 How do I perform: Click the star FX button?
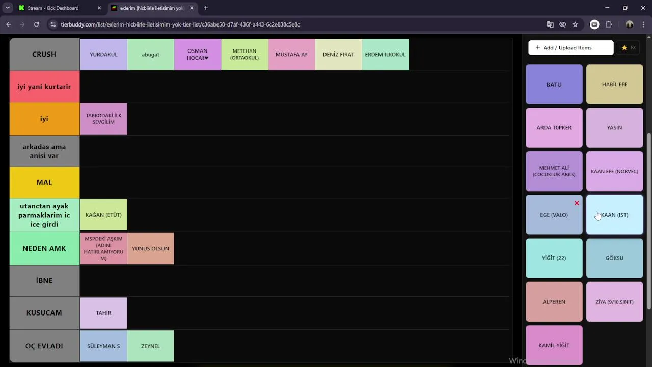coord(629,48)
